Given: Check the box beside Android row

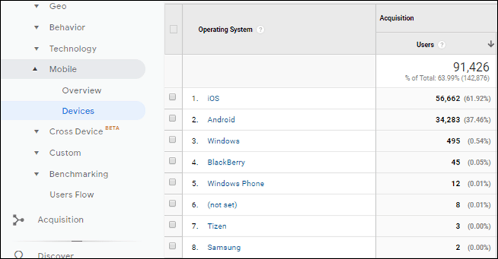Looking at the screenshot, I should pyautogui.click(x=172, y=118).
